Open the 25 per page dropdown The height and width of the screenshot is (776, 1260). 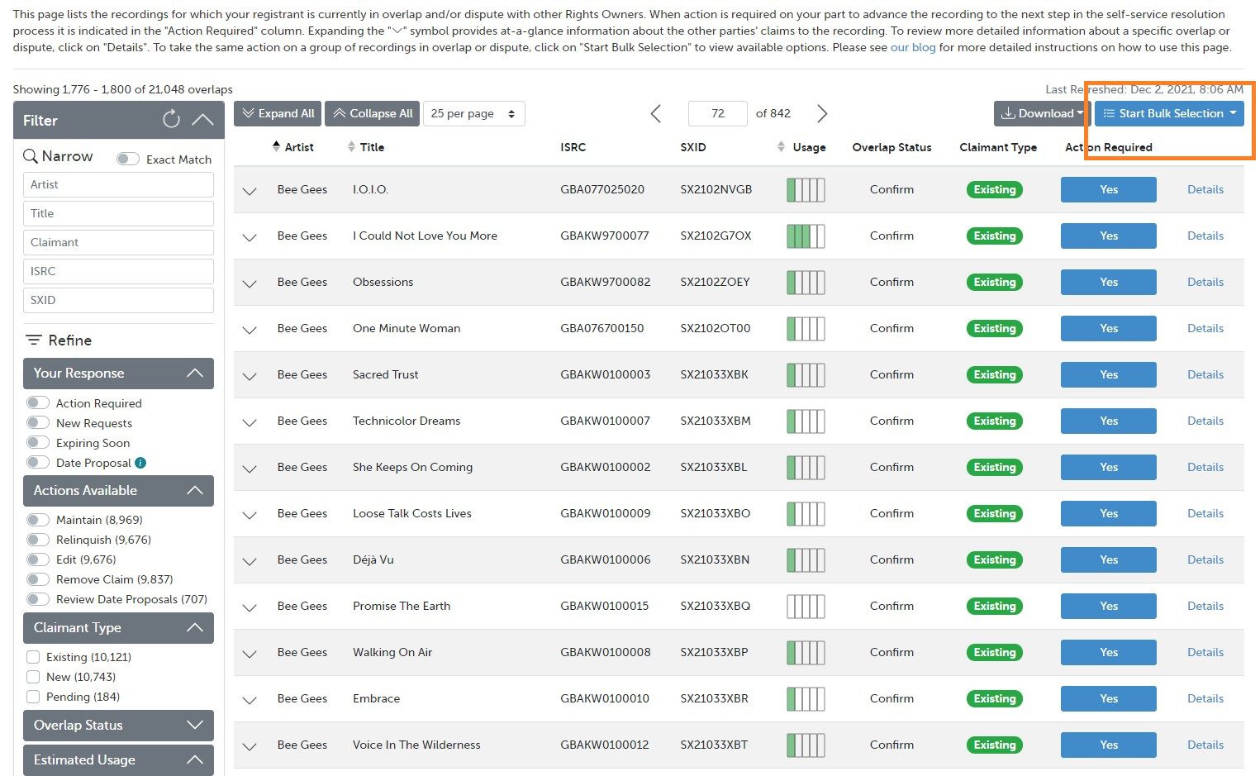pos(474,114)
